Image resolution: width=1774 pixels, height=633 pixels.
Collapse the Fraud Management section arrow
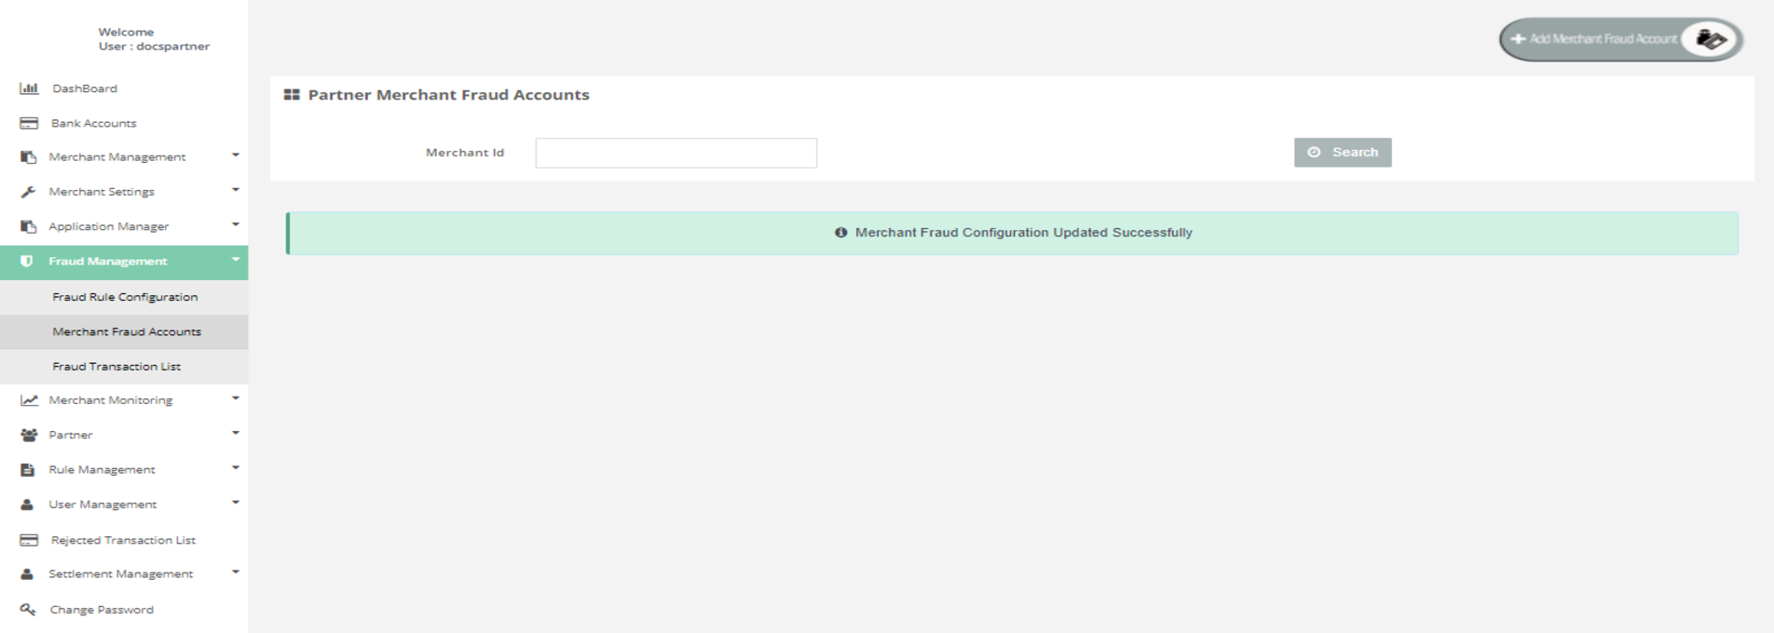tap(236, 260)
